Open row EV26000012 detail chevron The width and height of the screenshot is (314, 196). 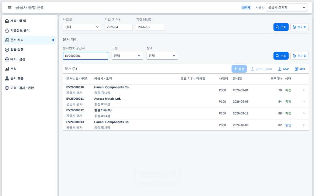304,113
